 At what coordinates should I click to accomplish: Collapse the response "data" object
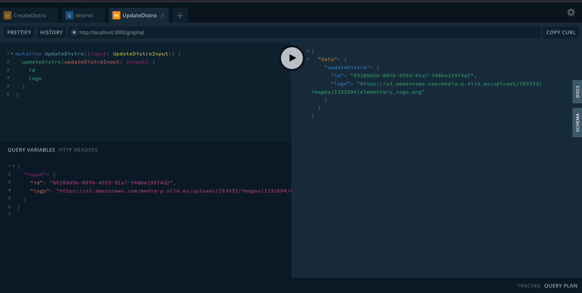308,59
